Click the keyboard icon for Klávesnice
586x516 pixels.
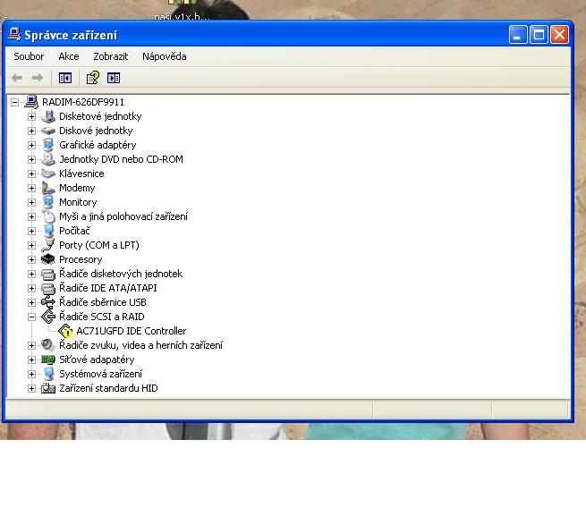click(48, 173)
